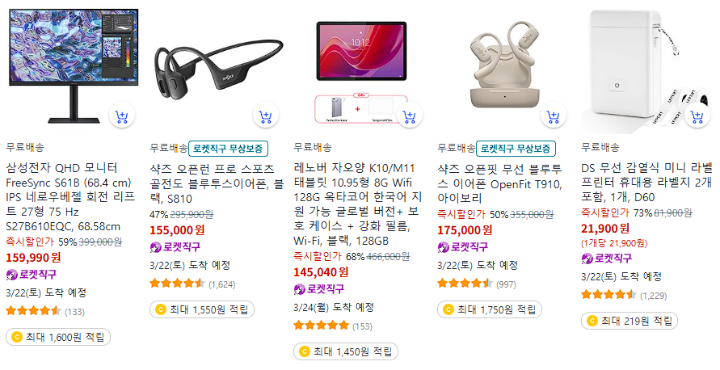Add Shokz OpenRun Pro headphones to cart
720x370 pixels.
tap(265, 116)
